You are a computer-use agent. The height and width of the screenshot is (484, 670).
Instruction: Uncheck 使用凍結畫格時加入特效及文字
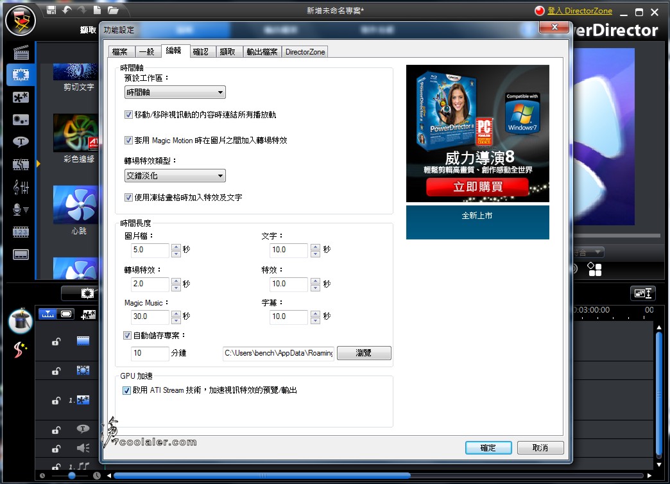click(x=128, y=197)
